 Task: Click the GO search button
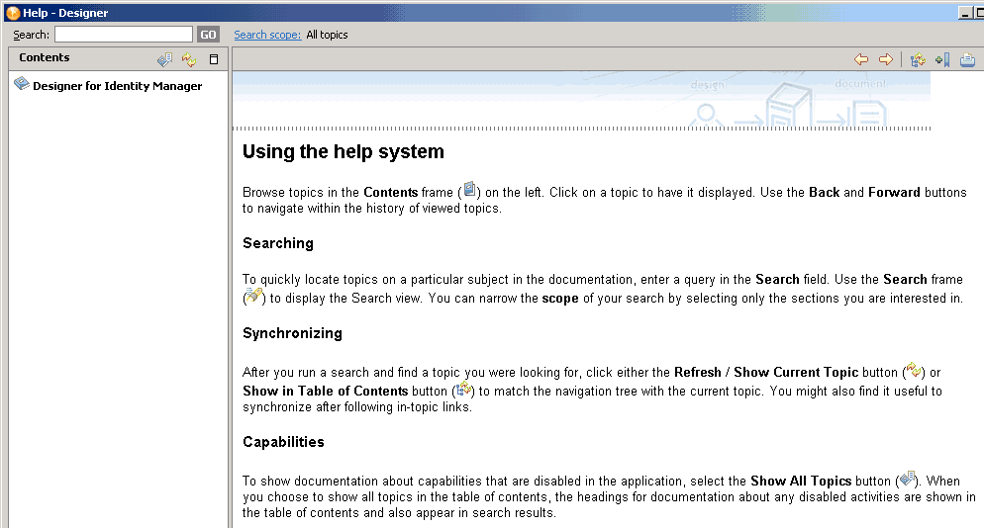[208, 35]
